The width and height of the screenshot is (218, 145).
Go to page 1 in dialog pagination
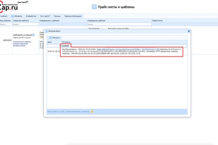point(92,112)
